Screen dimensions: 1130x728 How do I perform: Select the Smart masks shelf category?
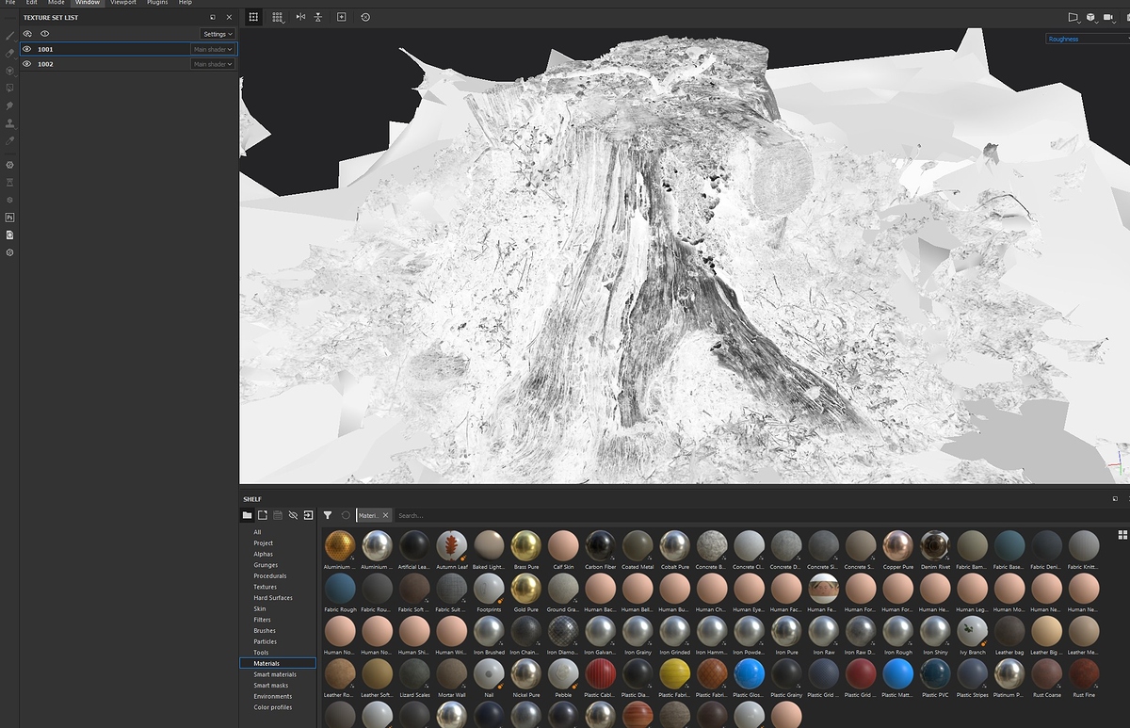click(x=270, y=686)
